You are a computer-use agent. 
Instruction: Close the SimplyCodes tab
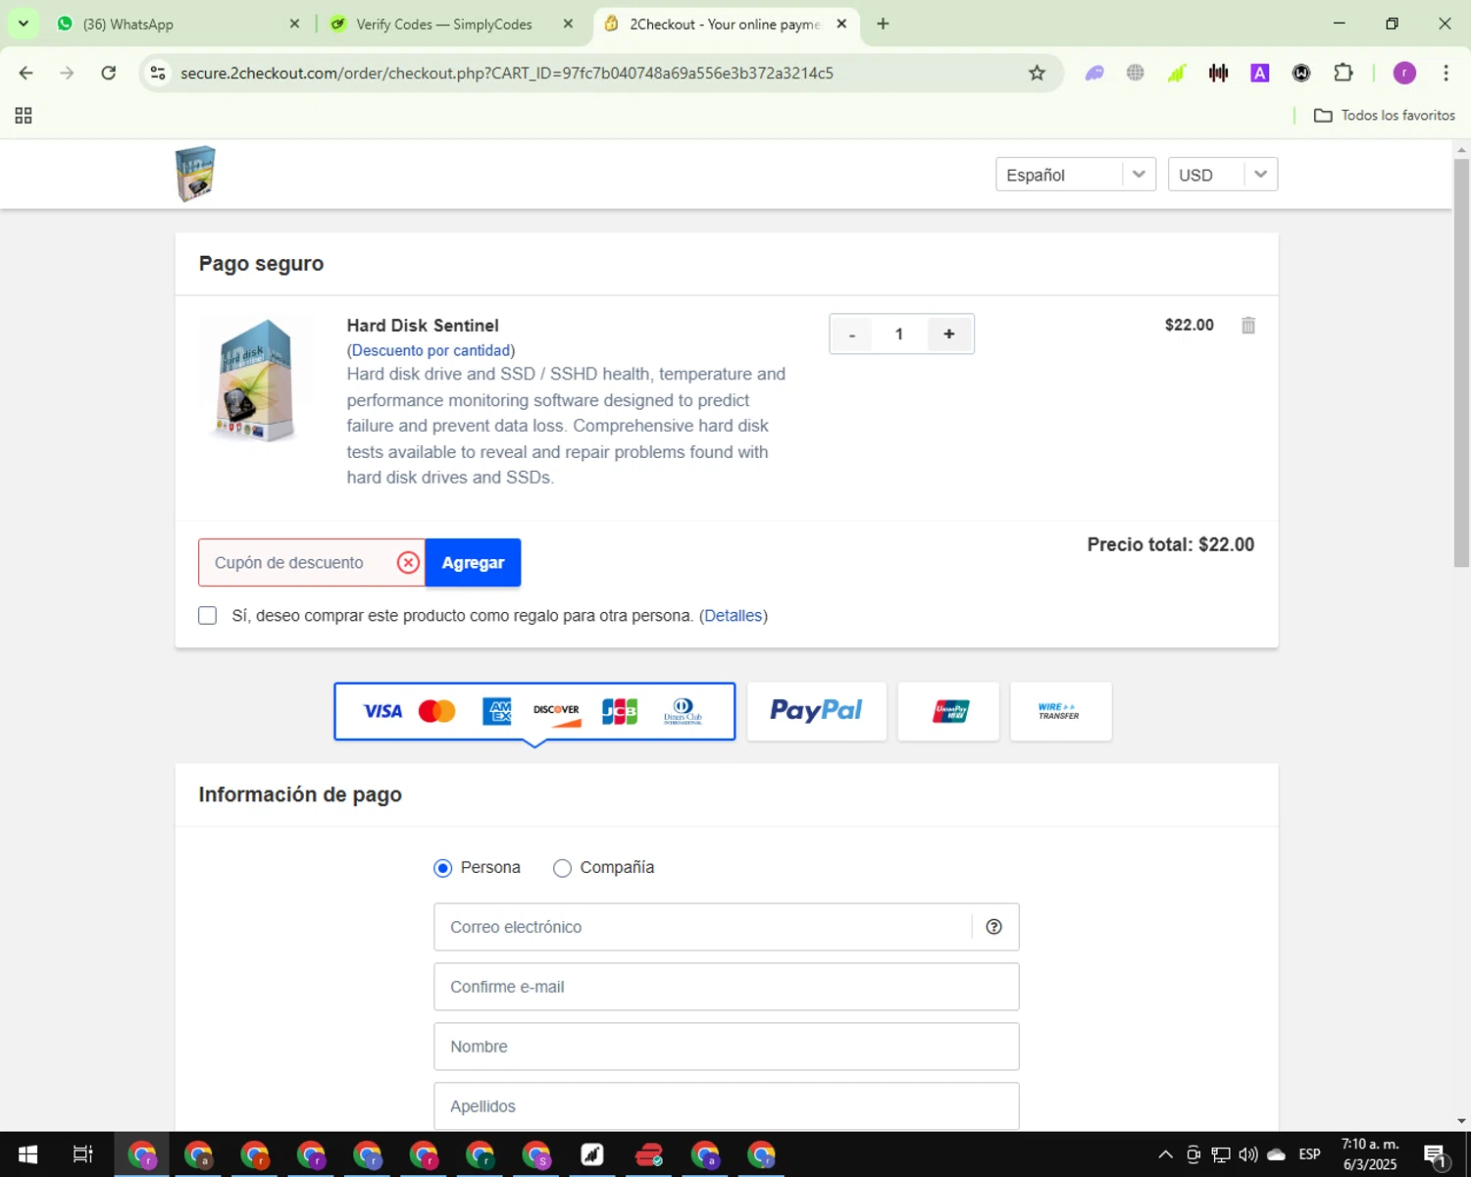tap(568, 24)
